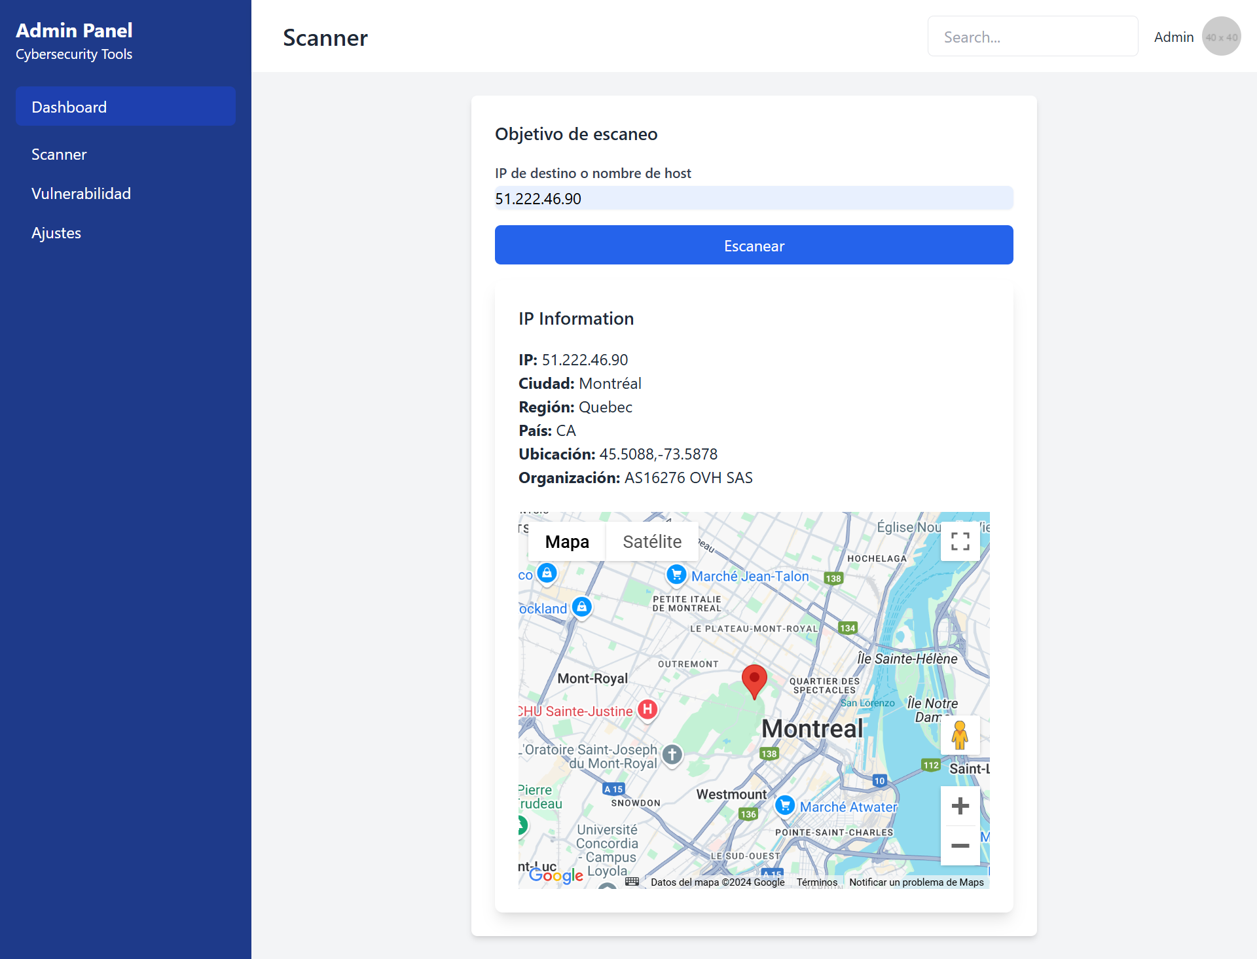Click the Street View pegman icon

960,735
